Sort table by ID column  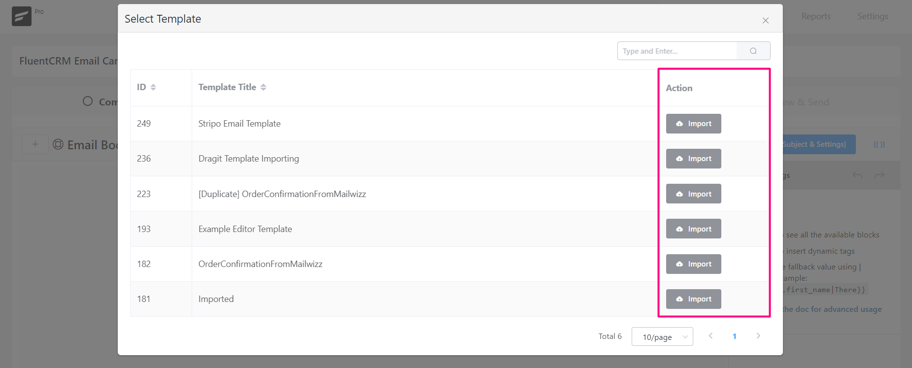pyautogui.click(x=153, y=87)
